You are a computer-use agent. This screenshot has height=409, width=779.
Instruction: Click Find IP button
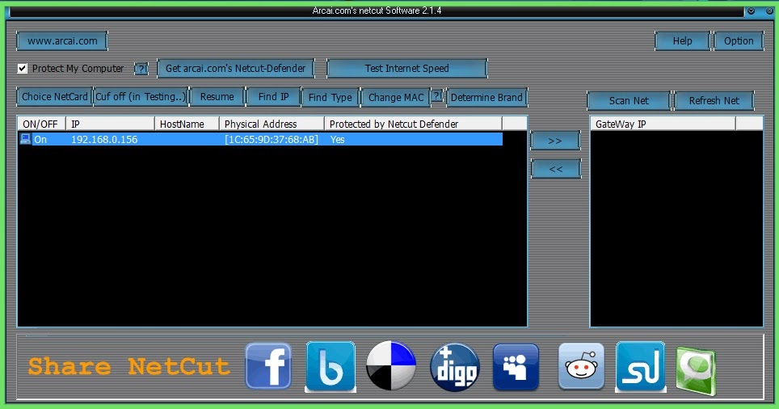tap(273, 96)
